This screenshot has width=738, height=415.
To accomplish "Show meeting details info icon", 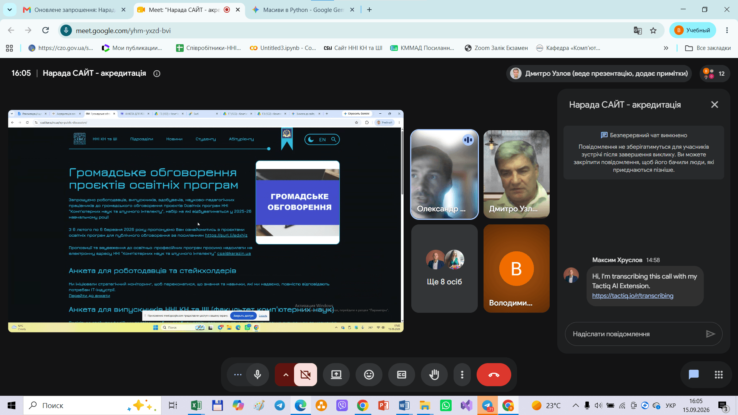I will point(157,73).
